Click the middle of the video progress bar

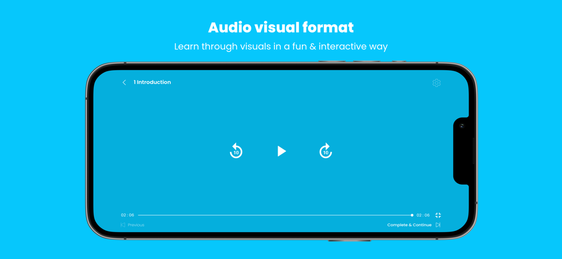point(275,215)
